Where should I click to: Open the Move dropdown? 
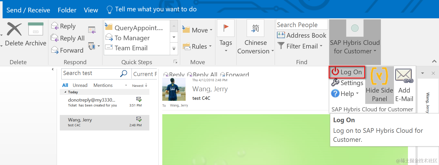[x=197, y=30]
